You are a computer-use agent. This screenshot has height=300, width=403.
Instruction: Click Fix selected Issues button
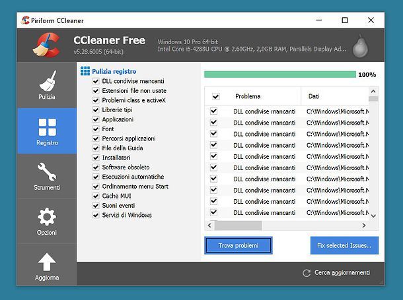coord(344,246)
